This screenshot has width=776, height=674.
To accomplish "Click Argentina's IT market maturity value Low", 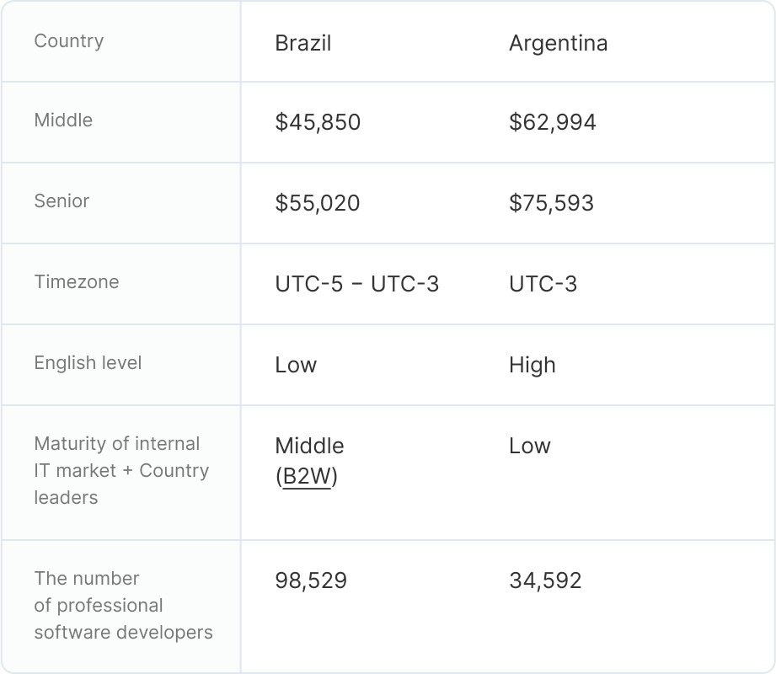I will 529,446.
